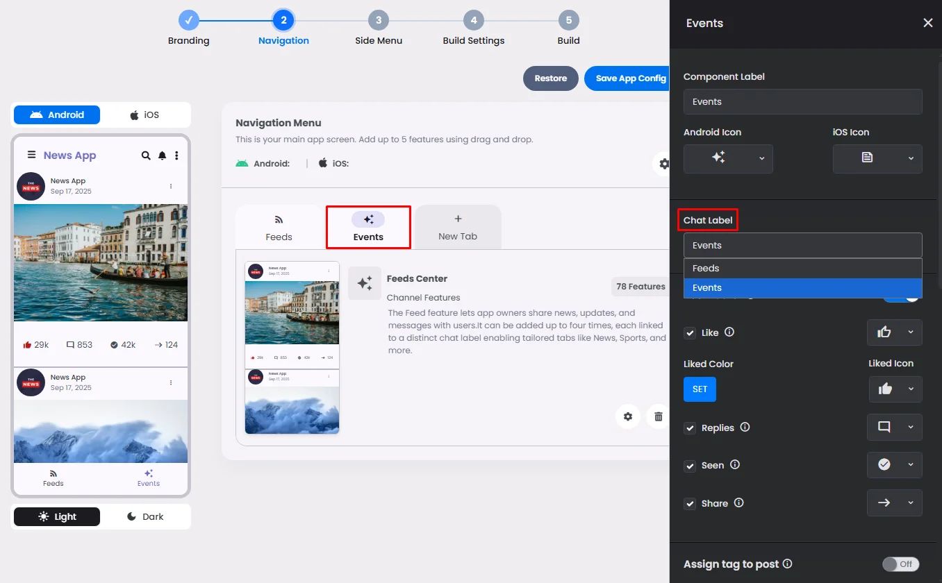Image resolution: width=942 pixels, height=583 pixels.
Task: Add a New Tab to navigation
Action: tap(458, 228)
